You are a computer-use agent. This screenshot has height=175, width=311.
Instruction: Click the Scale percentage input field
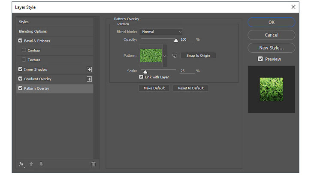(x=187, y=71)
